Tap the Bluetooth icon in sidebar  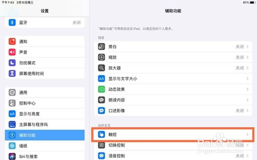[12, 23]
